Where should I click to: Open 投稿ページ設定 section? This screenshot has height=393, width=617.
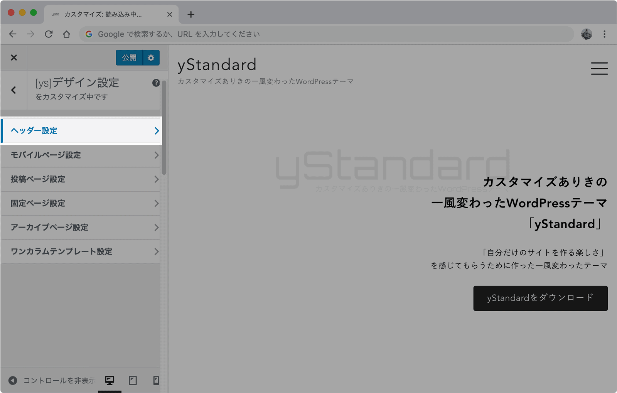80,179
